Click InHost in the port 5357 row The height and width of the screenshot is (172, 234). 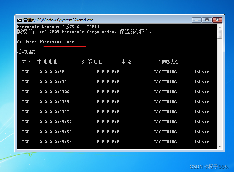tap(202, 112)
